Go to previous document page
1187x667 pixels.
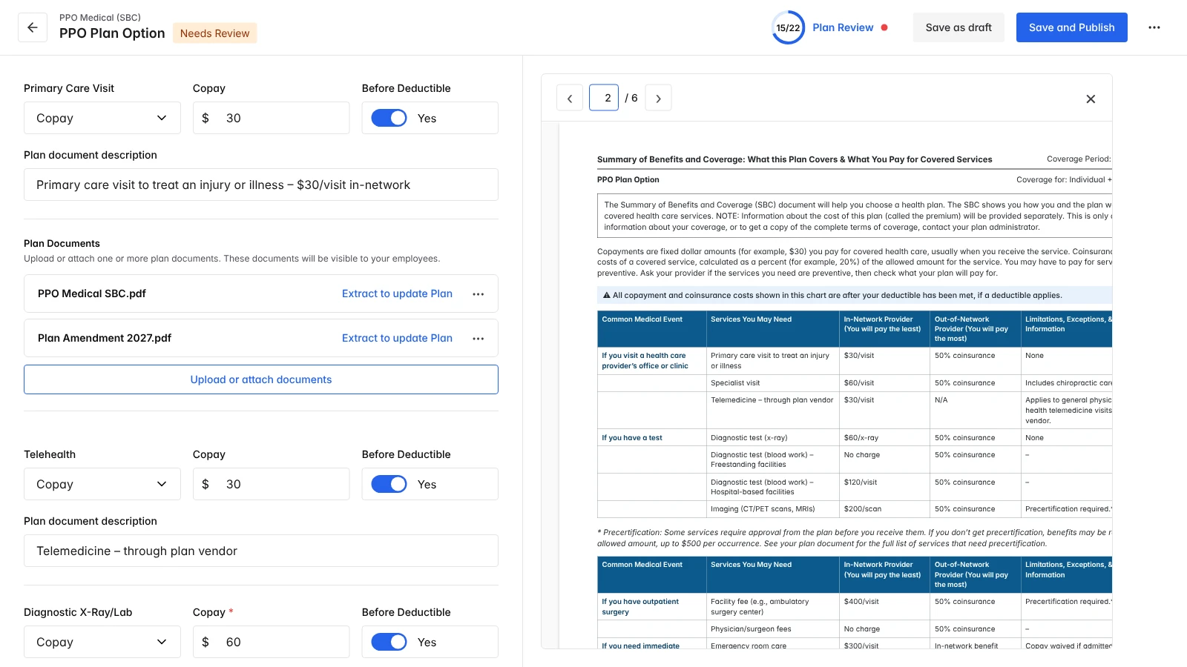tap(570, 98)
